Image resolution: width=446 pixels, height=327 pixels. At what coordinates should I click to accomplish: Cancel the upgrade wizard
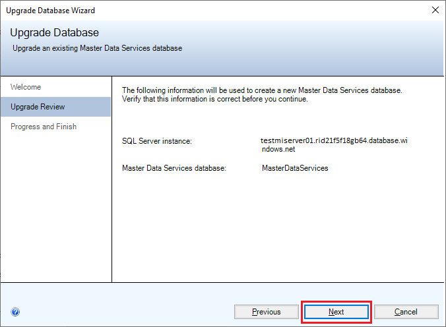[406, 312]
